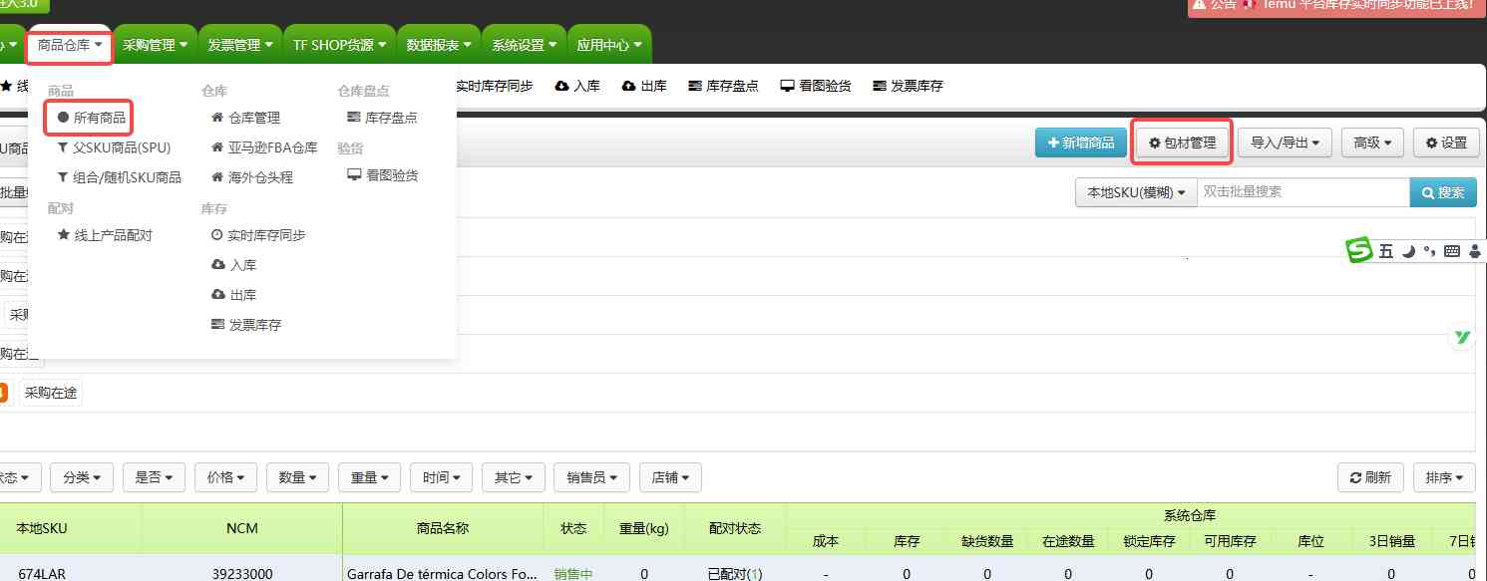
Task: Expand the 排序 sort dropdown
Action: point(1444,477)
